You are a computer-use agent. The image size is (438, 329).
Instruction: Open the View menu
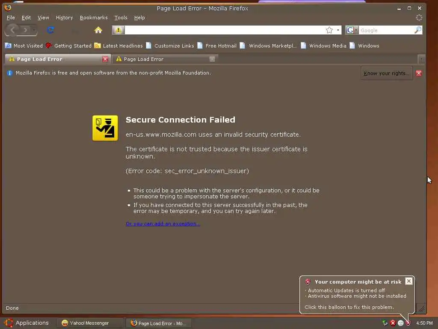tap(43, 18)
